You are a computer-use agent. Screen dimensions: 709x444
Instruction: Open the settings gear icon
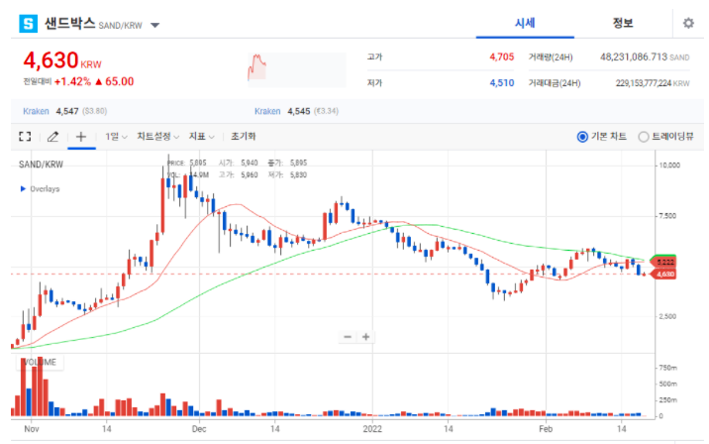688,23
